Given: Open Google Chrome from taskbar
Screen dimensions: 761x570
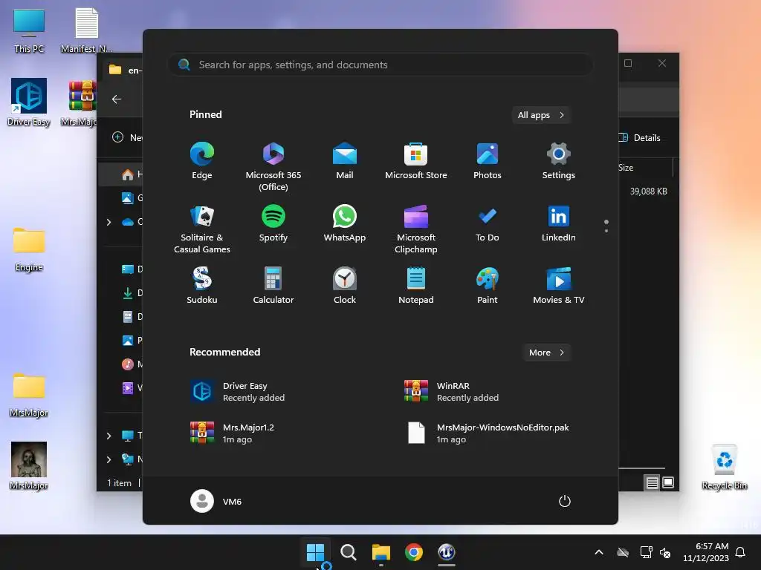Looking at the screenshot, I should point(413,552).
